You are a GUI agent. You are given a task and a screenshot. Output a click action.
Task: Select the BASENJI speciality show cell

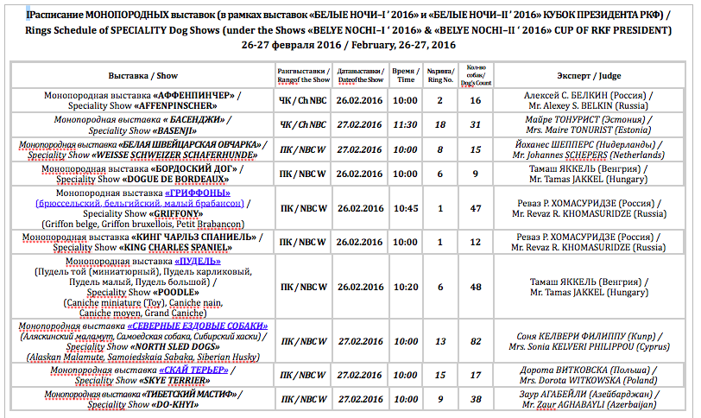[x=143, y=124]
